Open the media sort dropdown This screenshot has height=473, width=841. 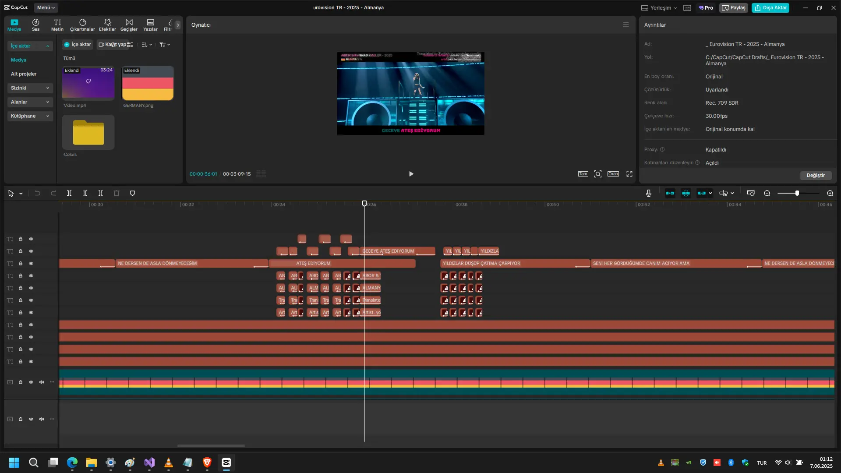[147, 45]
